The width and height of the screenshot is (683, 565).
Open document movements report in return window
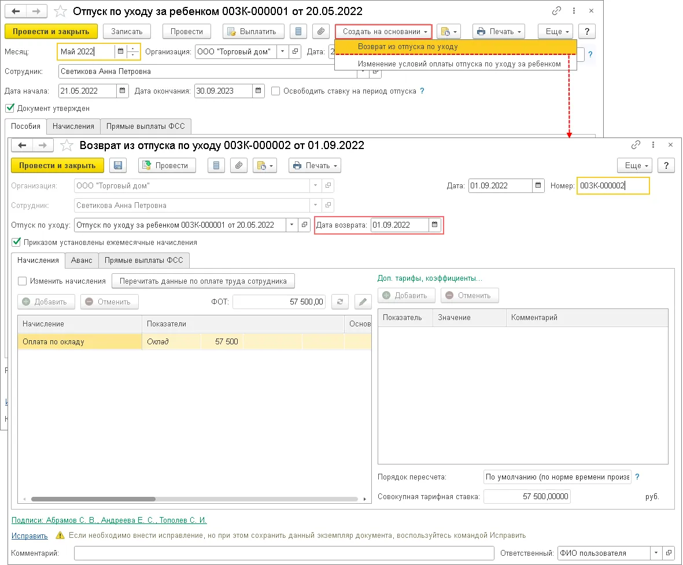(216, 165)
